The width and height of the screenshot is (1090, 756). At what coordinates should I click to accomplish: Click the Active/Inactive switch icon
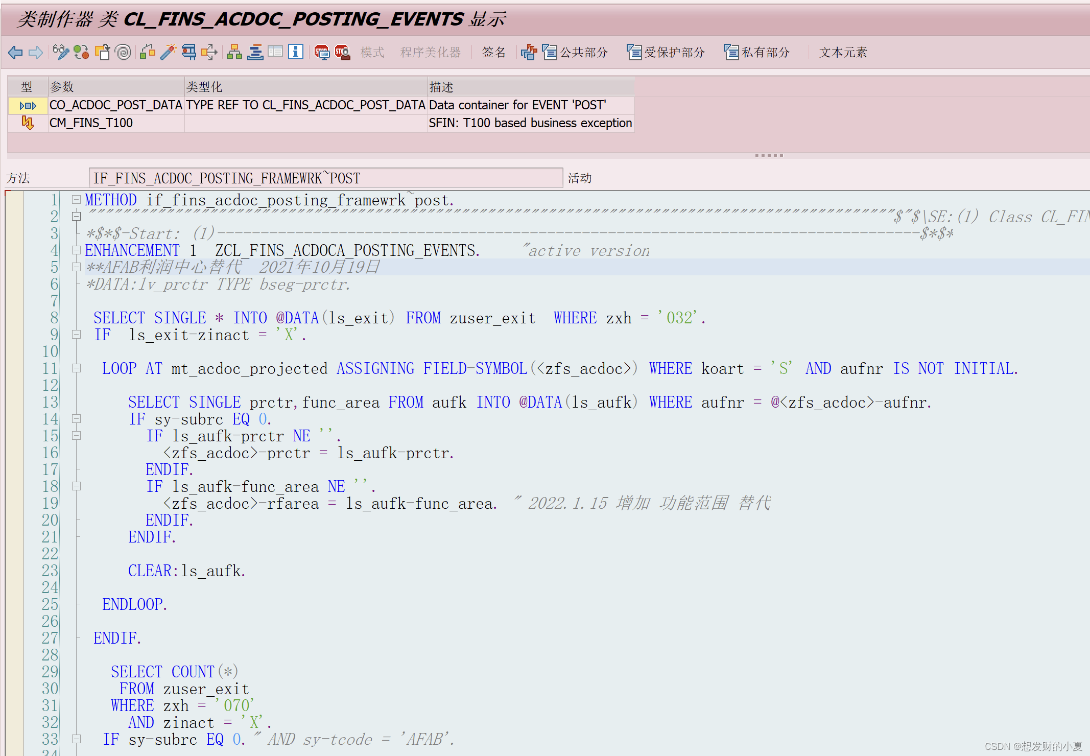point(81,52)
